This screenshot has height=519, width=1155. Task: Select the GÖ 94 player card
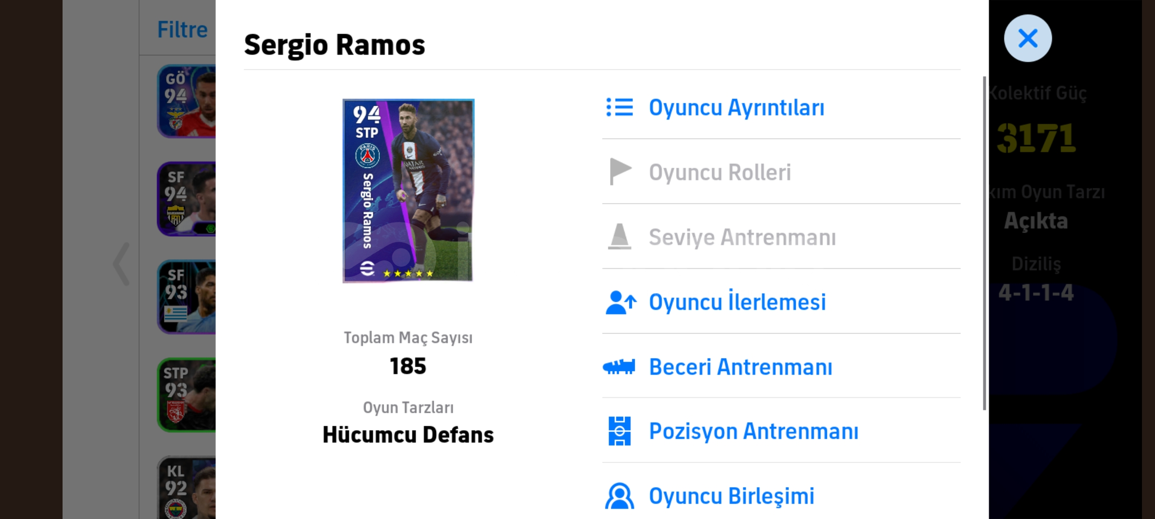[x=187, y=101]
